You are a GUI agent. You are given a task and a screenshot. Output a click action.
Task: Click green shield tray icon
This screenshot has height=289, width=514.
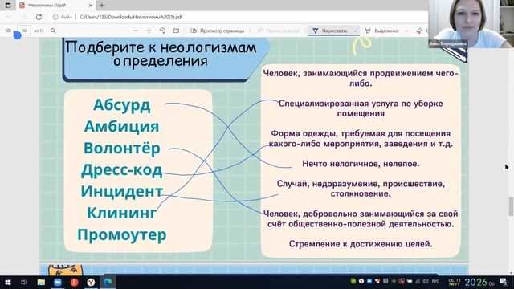(353, 281)
